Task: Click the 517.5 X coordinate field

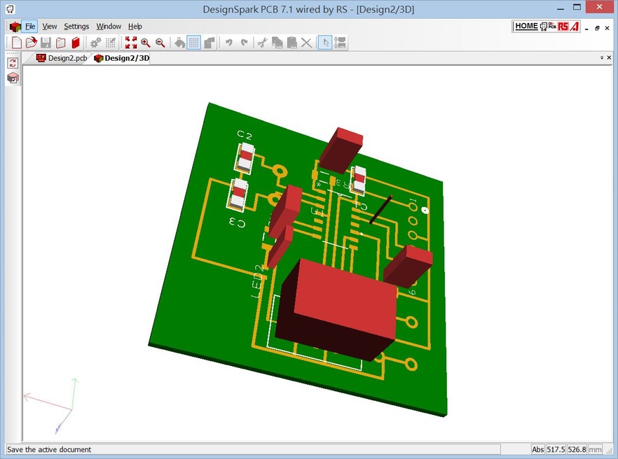Action: click(x=556, y=449)
